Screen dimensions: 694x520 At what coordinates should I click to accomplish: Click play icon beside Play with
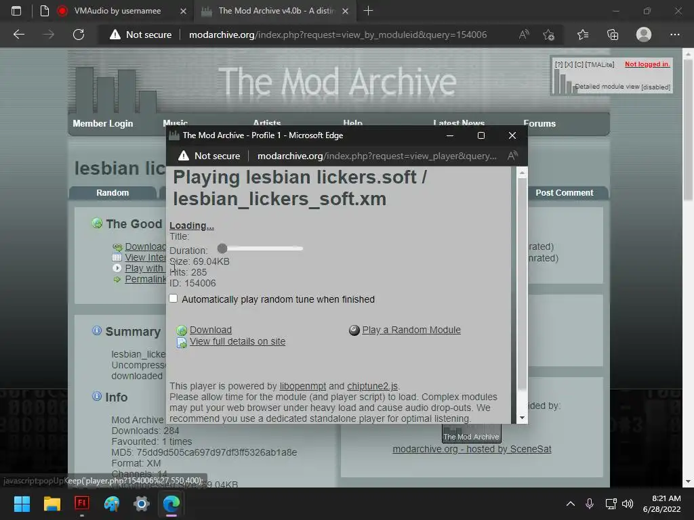(117, 268)
